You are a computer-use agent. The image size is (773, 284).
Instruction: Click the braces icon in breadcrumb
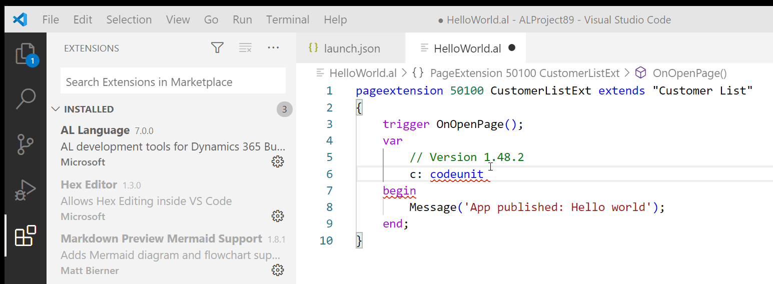coord(418,73)
